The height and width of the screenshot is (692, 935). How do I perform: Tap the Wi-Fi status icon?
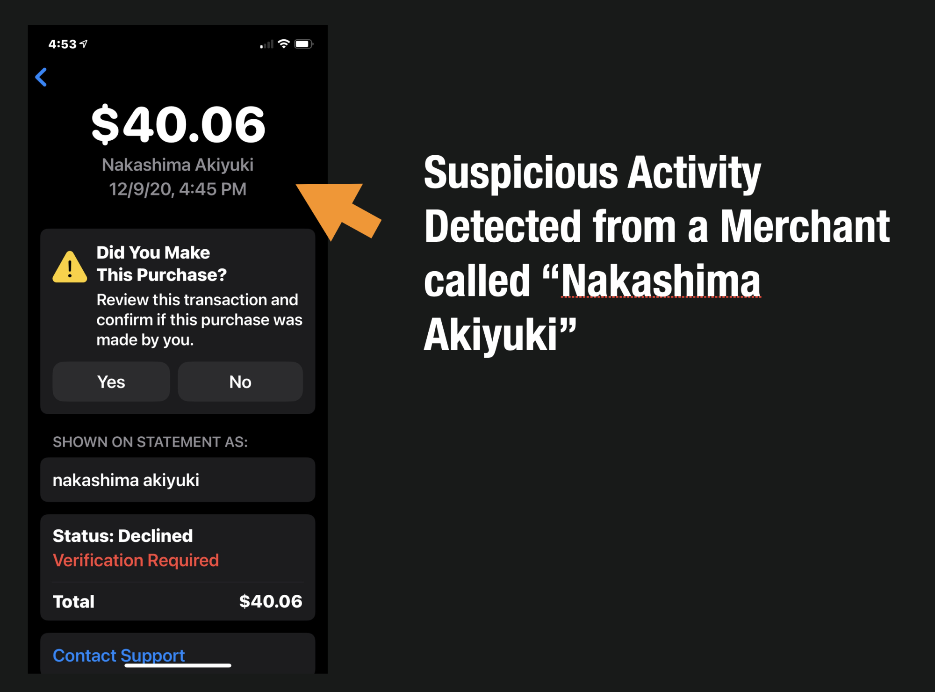click(283, 44)
